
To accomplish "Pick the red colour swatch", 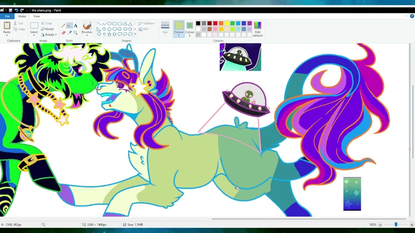I will tap(215, 23).
